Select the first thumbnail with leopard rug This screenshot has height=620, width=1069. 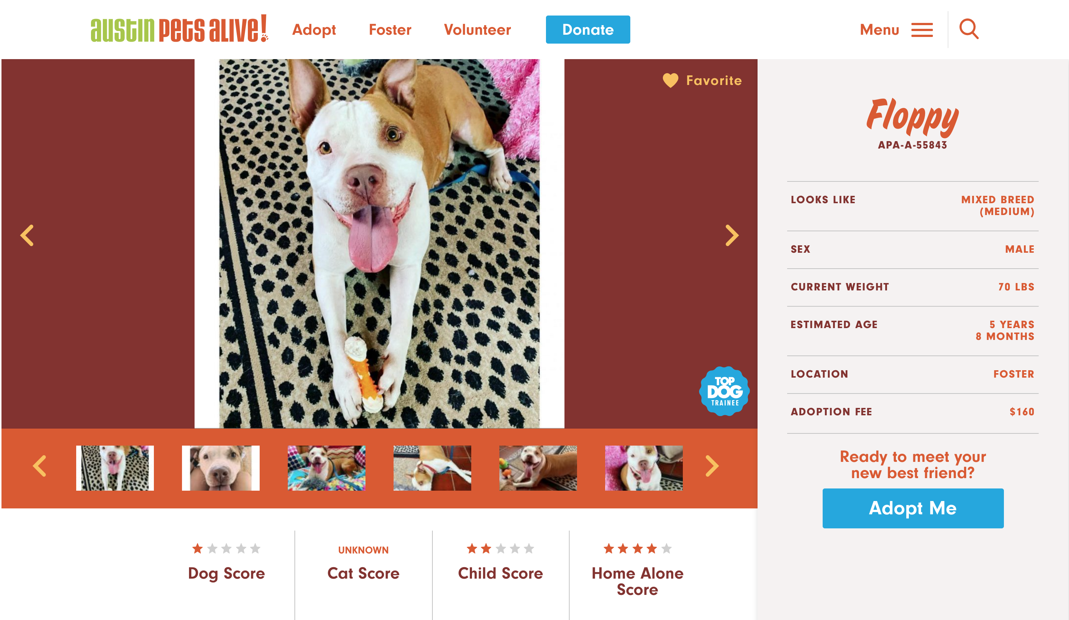coord(115,468)
